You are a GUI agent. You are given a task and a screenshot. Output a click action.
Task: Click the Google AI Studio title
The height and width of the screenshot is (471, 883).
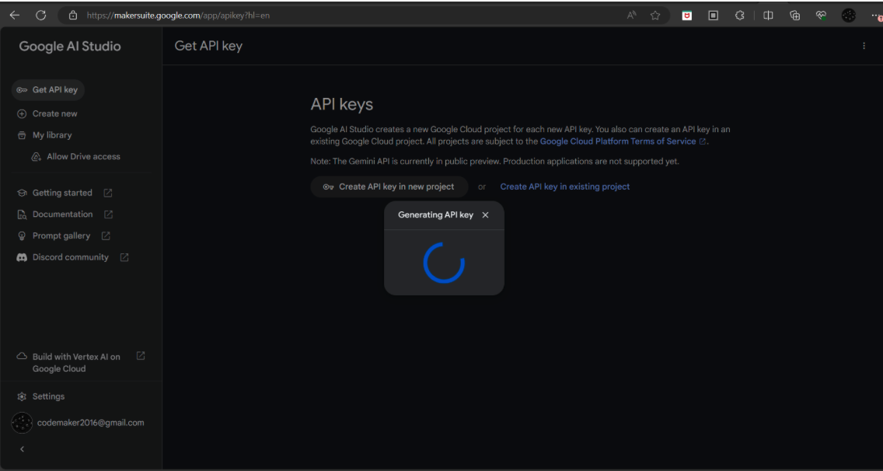pyautogui.click(x=70, y=46)
